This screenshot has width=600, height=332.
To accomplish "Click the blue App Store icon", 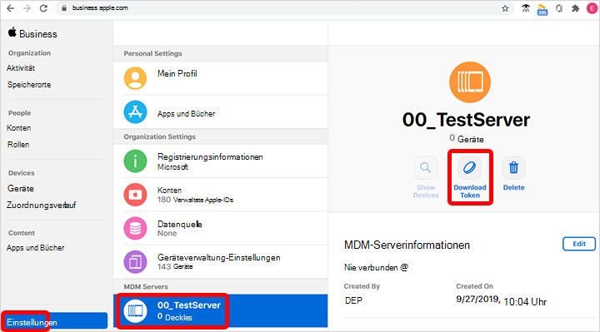I will click(x=135, y=112).
